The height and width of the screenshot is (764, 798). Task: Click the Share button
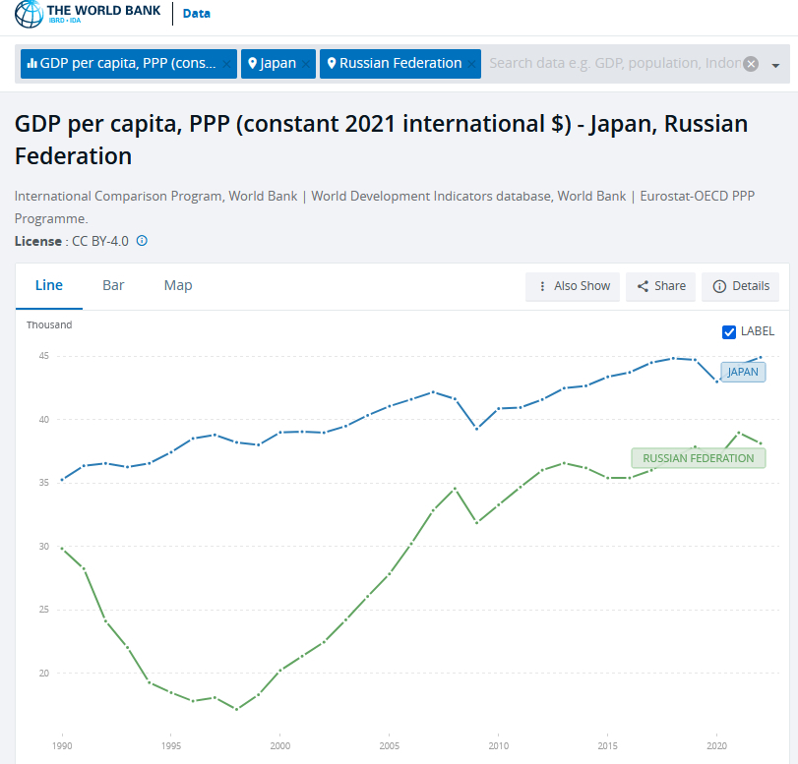[x=660, y=286]
